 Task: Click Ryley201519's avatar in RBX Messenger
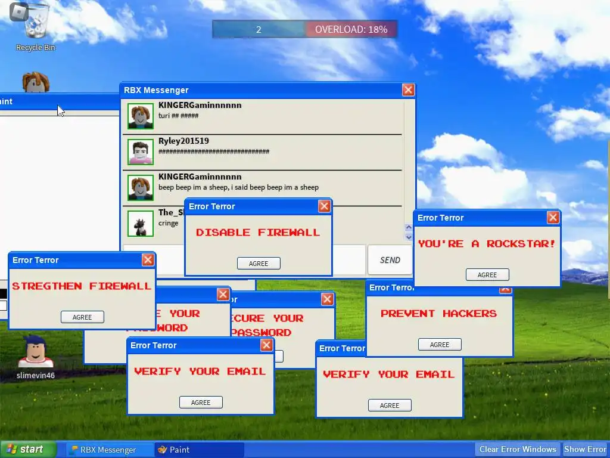141,152
